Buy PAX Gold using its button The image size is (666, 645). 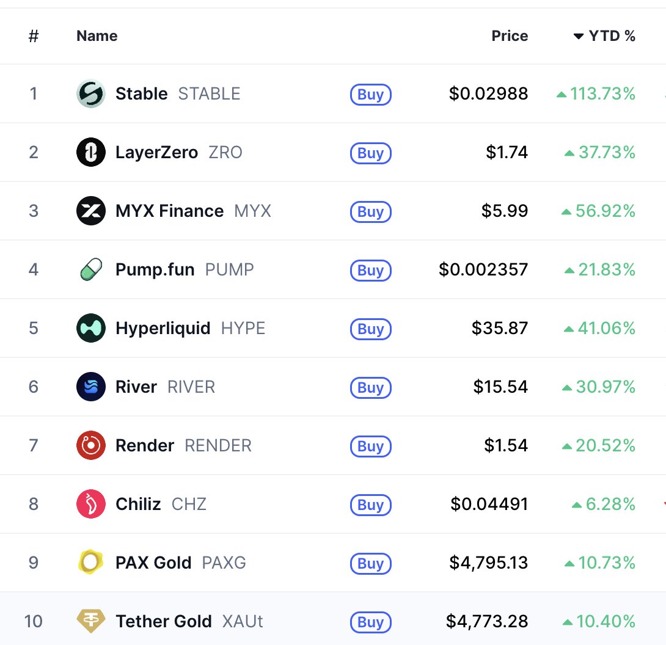[370, 564]
